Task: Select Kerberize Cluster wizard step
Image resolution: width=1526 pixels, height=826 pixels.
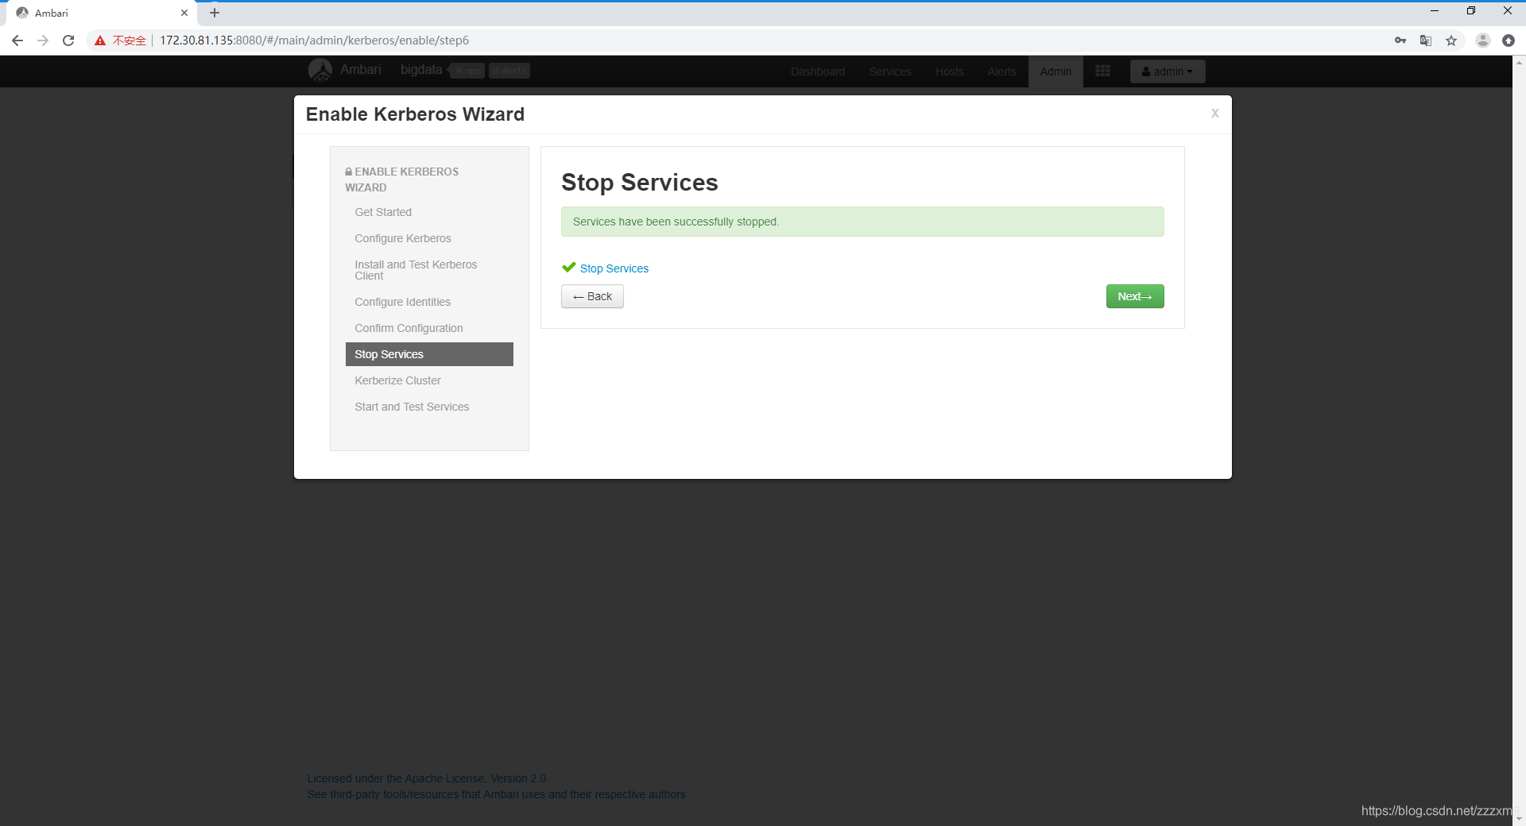Action: pyautogui.click(x=397, y=380)
